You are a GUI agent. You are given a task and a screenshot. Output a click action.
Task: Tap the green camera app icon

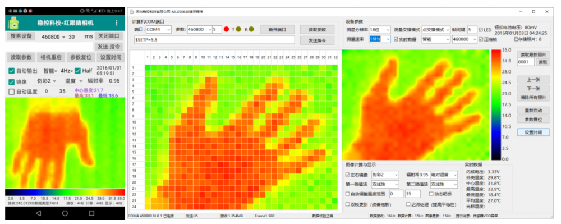[14, 23]
